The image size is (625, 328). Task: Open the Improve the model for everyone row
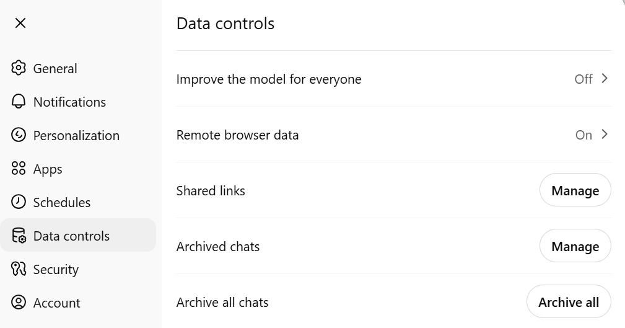coord(269,79)
